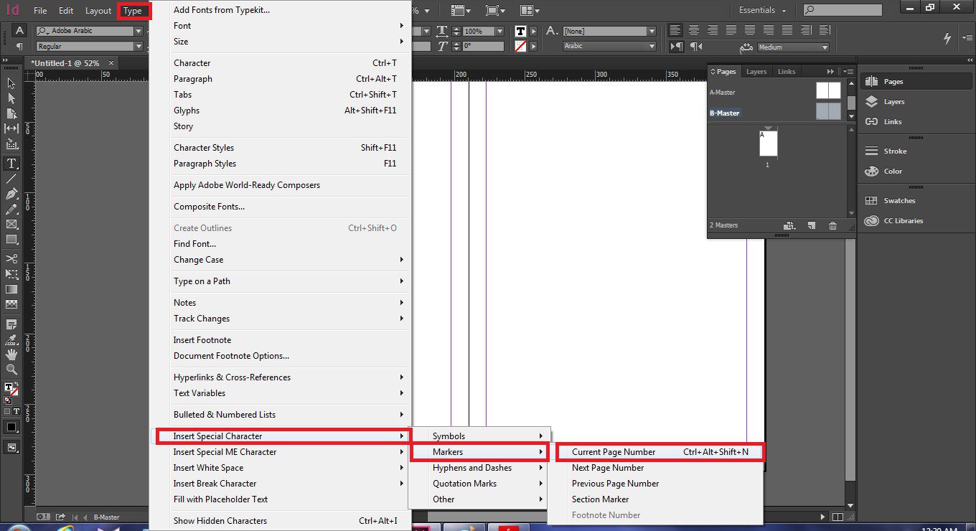Choose the Hand tool
This screenshot has width=976, height=531.
(x=11, y=354)
